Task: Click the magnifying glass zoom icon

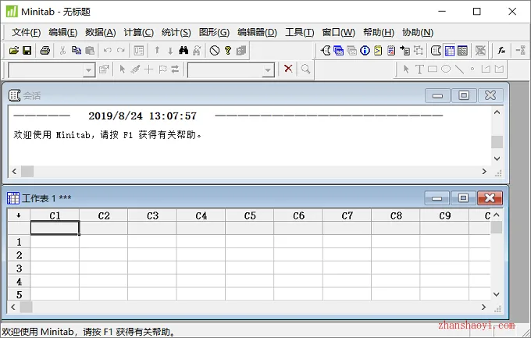Action: [306, 69]
